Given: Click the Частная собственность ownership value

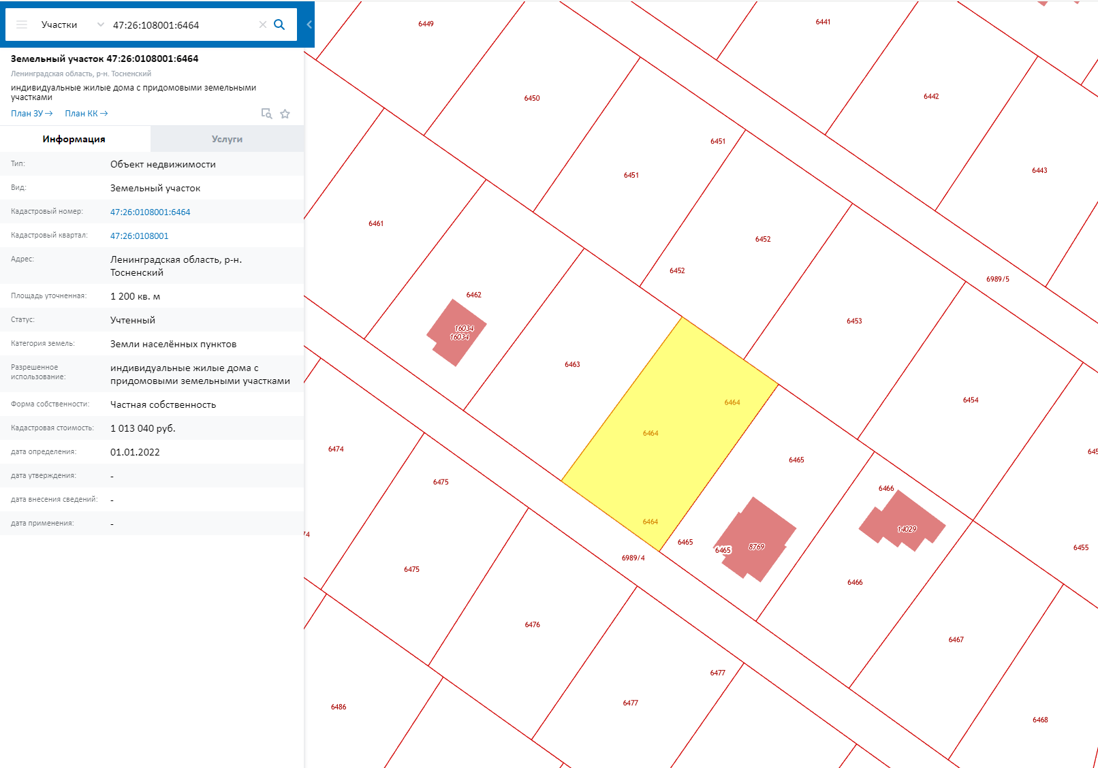Looking at the screenshot, I should coord(163,404).
